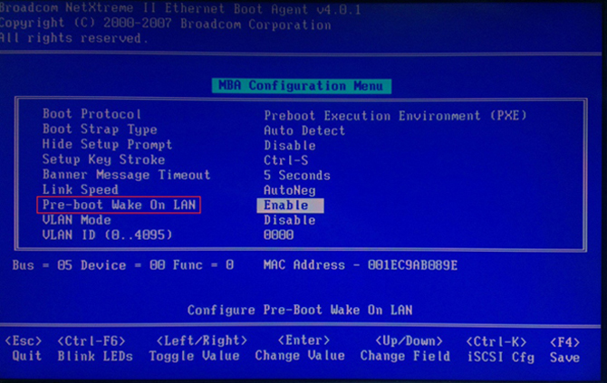The height and width of the screenshot is (383, 607).
Task: Click the 0000 VLAN ID field
Action: coord(279,235)
